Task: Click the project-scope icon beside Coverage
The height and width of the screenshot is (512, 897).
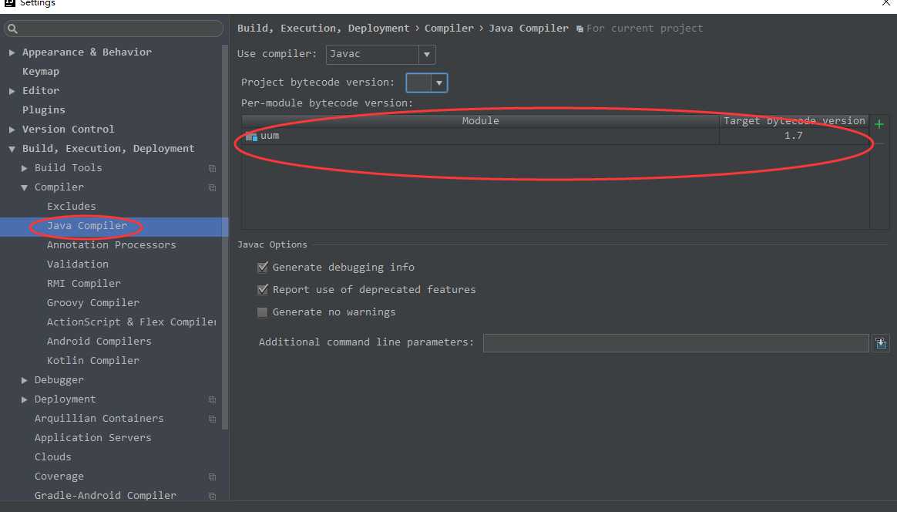Action: coord(212,477)
